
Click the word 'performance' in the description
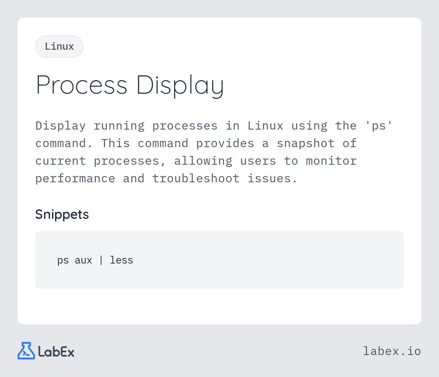75,179
